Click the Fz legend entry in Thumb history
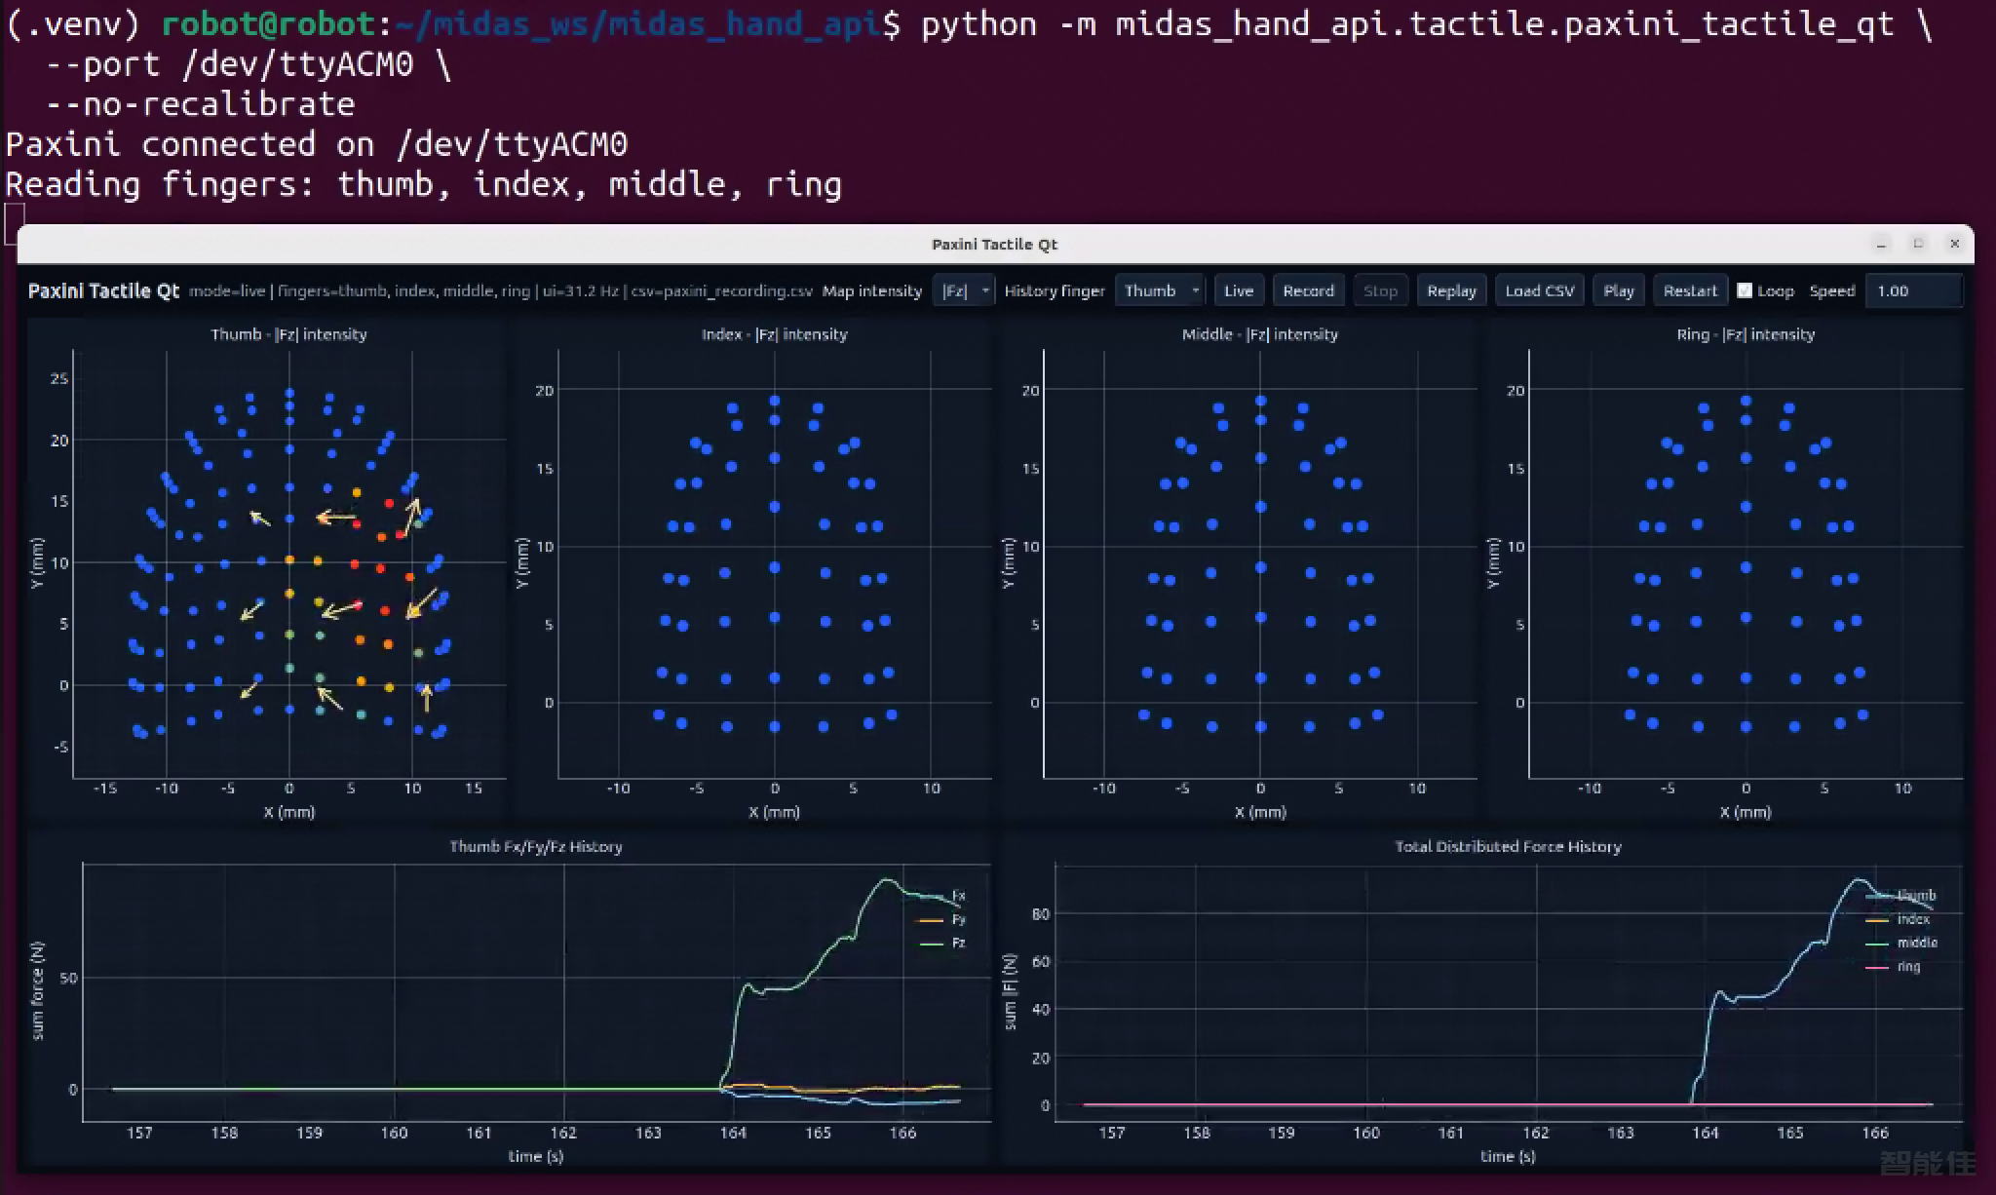This screenshot has height=1195, width=1996. 942,943
